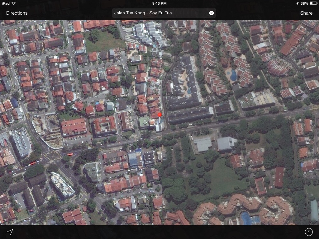319x239 pixels.
Task: Select the red map pin
Action: point(159,115)
